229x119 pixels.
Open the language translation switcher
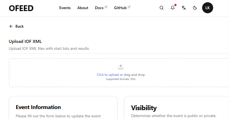pos(184,8)
